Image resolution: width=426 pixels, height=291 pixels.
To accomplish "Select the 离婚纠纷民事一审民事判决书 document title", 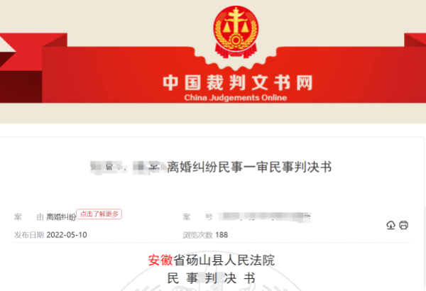I will tap(249, 167).
